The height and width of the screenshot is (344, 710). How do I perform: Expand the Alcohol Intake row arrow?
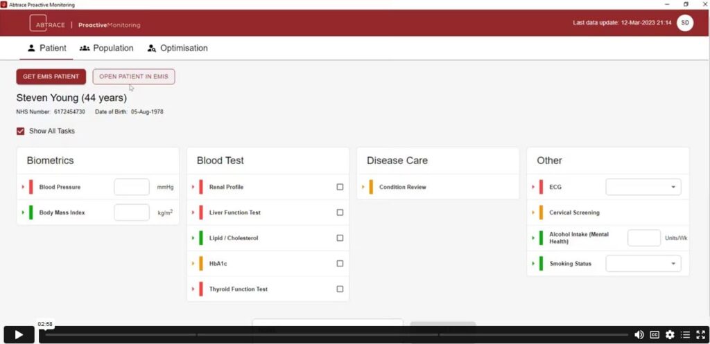coord(533,238)
